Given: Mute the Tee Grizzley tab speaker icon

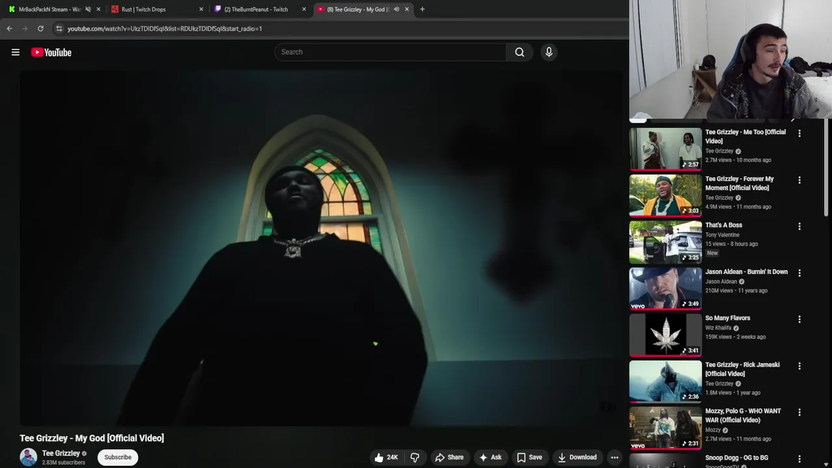Looking at the screenshot, I should click(396, 9).
